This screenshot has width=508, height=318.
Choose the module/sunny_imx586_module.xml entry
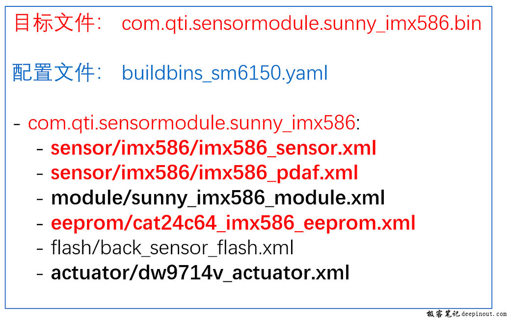click(218, 198)
